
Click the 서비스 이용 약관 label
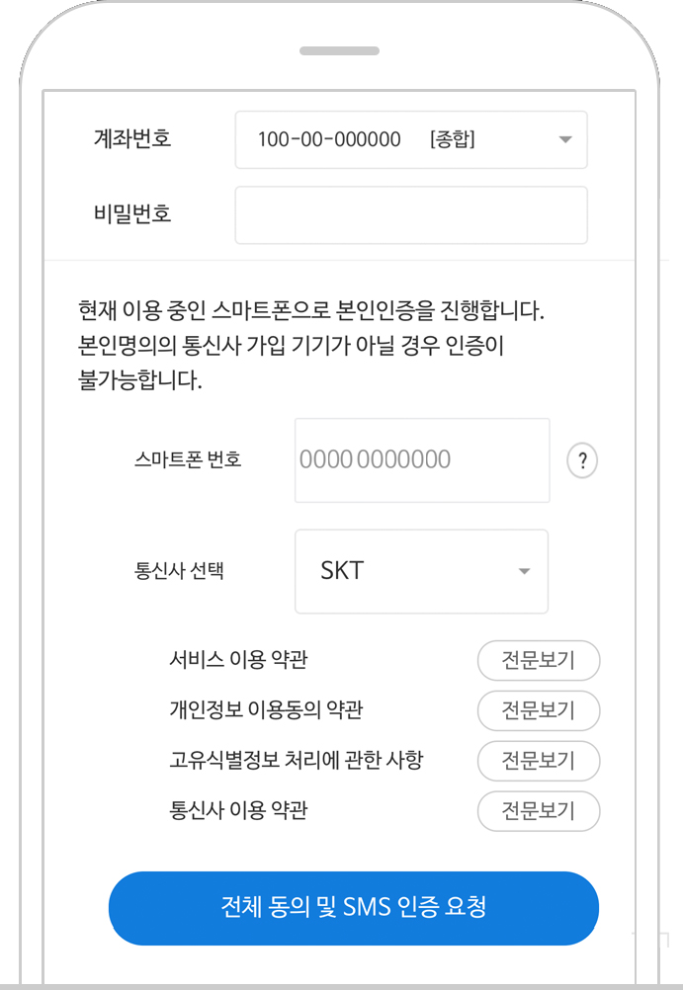click(238, 660)
